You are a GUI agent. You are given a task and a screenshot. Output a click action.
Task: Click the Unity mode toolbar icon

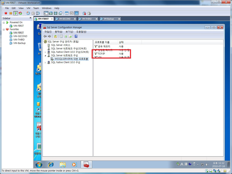click(x=60, y=13)
